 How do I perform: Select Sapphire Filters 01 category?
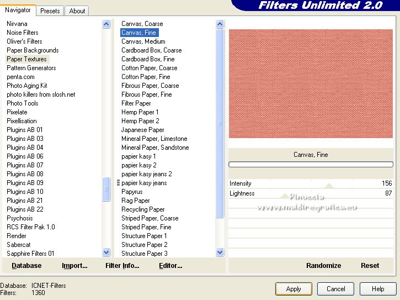(30, 254)
